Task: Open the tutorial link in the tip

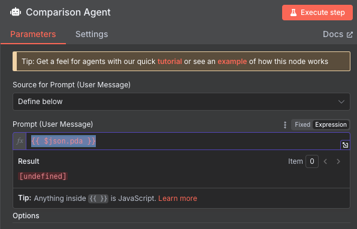Action: 170,62
